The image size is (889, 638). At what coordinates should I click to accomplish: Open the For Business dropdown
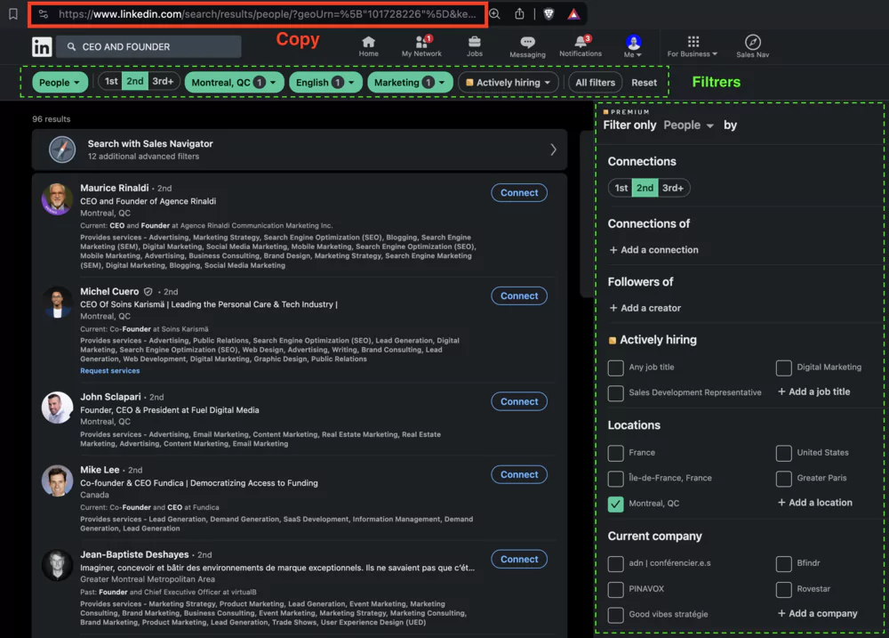click(693, 46)
